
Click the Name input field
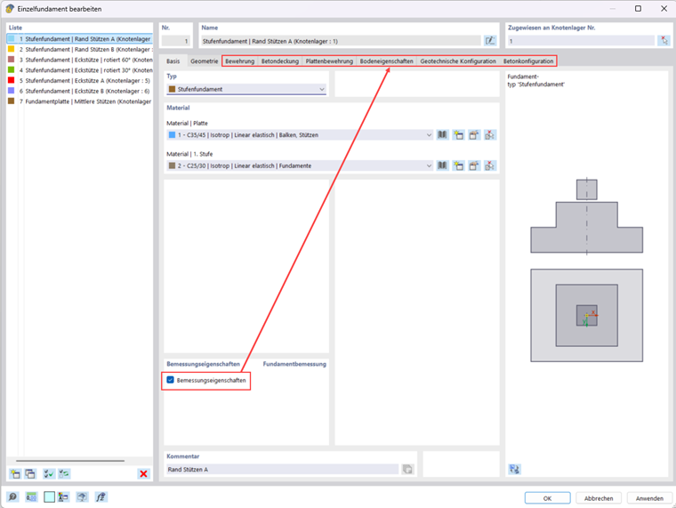point(341,42)
